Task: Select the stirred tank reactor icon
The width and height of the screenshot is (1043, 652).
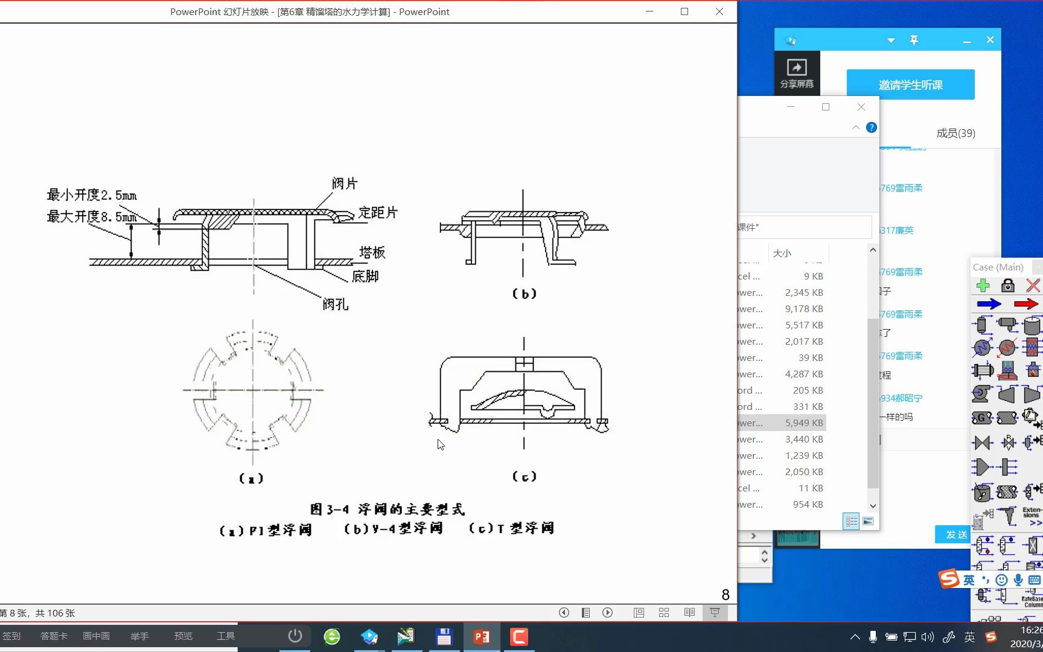Action: 983,492
